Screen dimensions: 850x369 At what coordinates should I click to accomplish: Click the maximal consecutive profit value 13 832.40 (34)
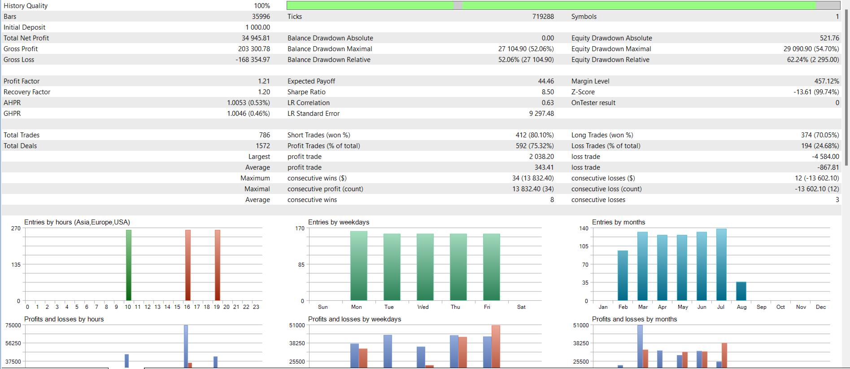coord(533,189)
